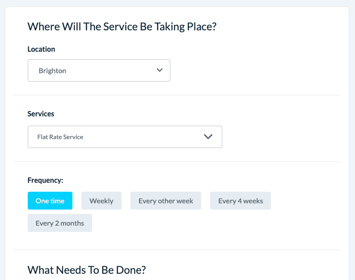Select the 'One time' frequency option
355x280 pixels.
coord(50,201)
